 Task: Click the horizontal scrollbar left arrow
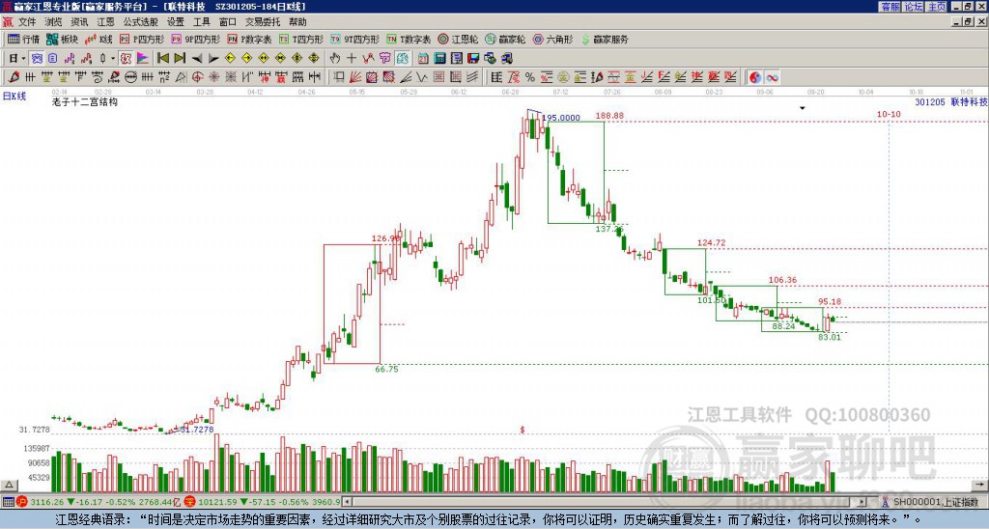(x=348, y=502)
